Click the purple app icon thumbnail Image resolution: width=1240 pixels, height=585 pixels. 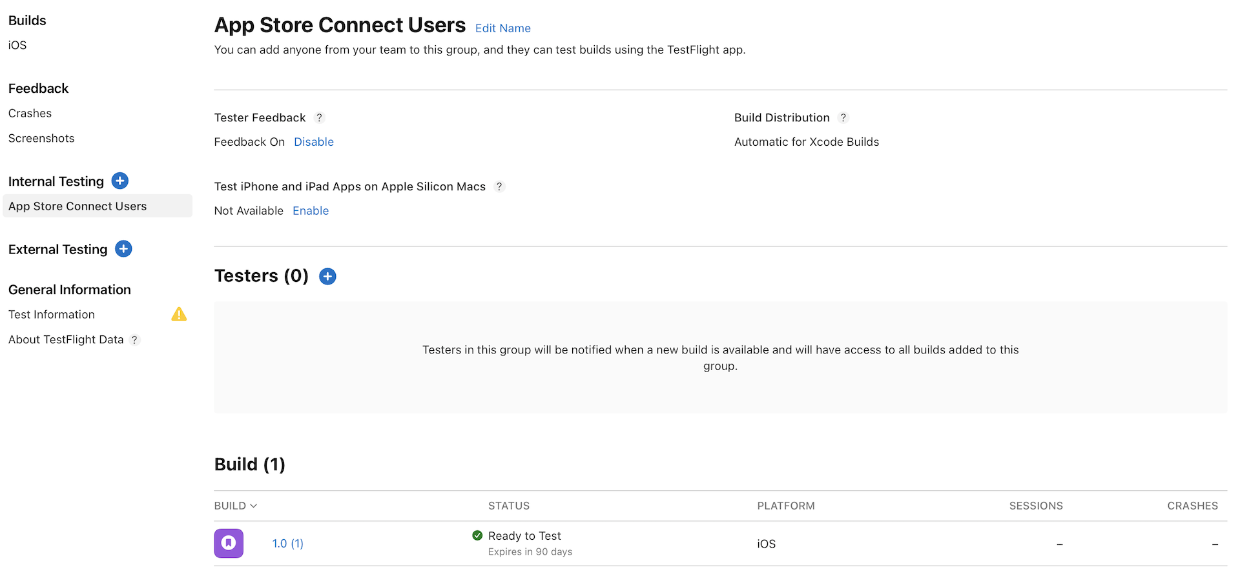(229, 543)
